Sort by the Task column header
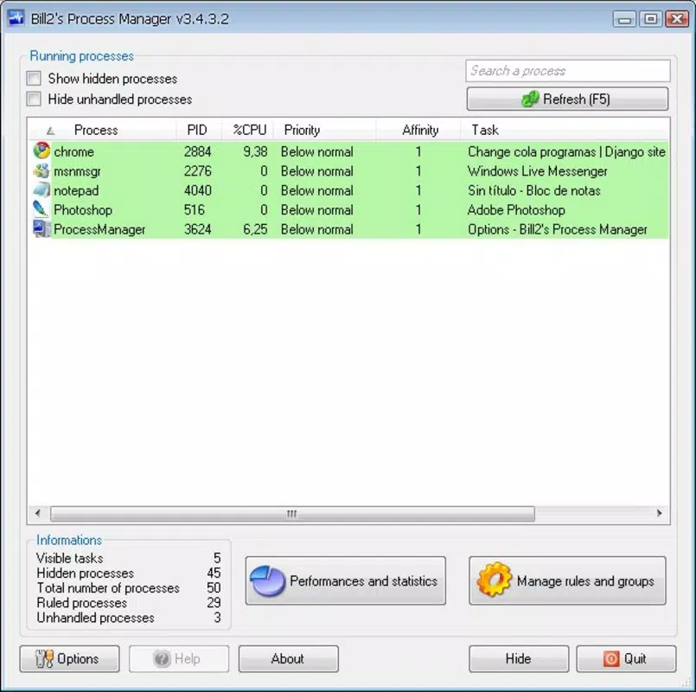696x692 pixels. (565, 130)
